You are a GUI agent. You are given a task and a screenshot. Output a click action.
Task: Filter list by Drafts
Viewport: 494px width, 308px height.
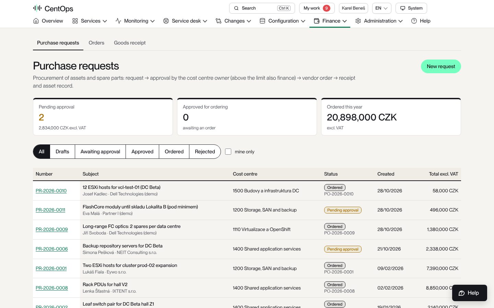[62, 152]
